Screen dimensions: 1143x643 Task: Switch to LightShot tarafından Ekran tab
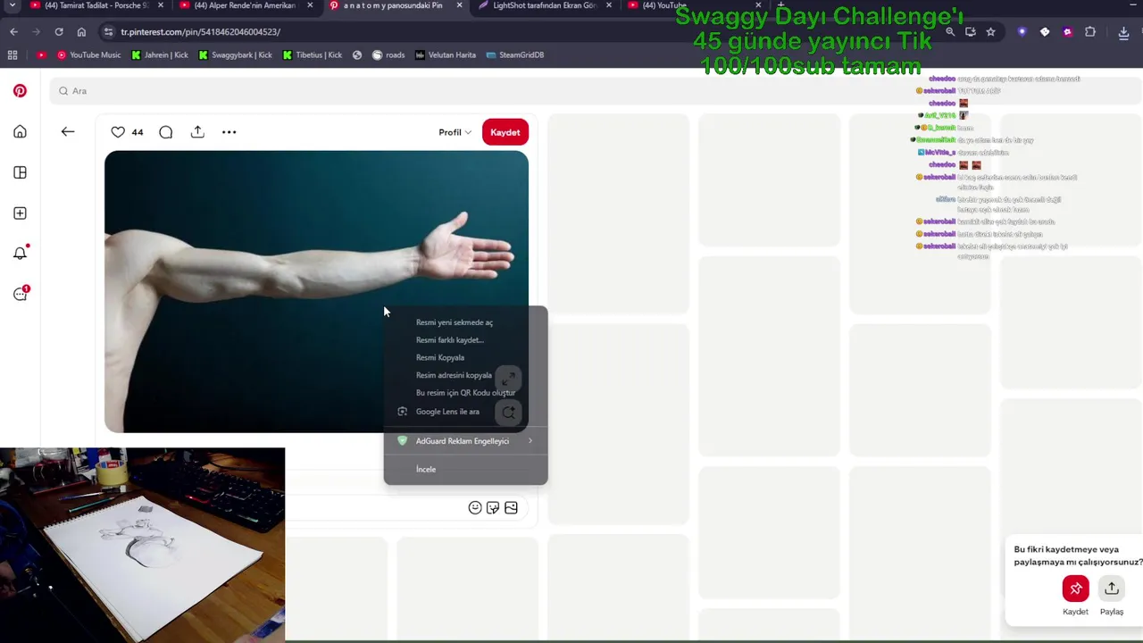[545, 5]
